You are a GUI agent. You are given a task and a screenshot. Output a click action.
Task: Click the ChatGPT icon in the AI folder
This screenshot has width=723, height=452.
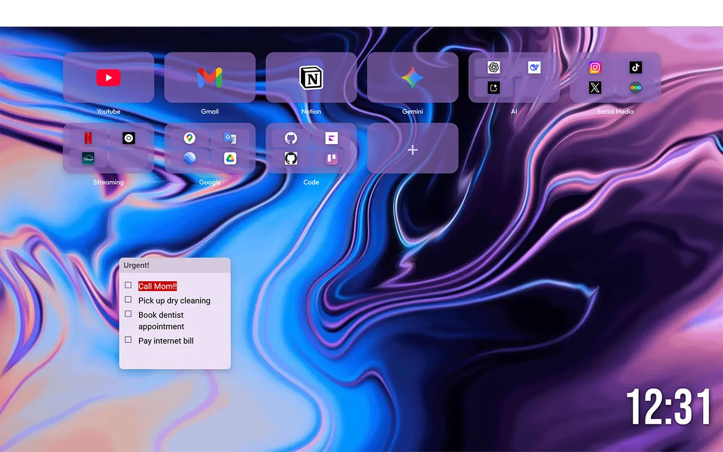494,68
